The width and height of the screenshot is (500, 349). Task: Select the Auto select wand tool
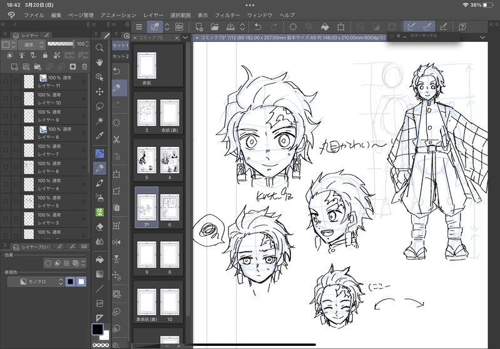point(99,121)
